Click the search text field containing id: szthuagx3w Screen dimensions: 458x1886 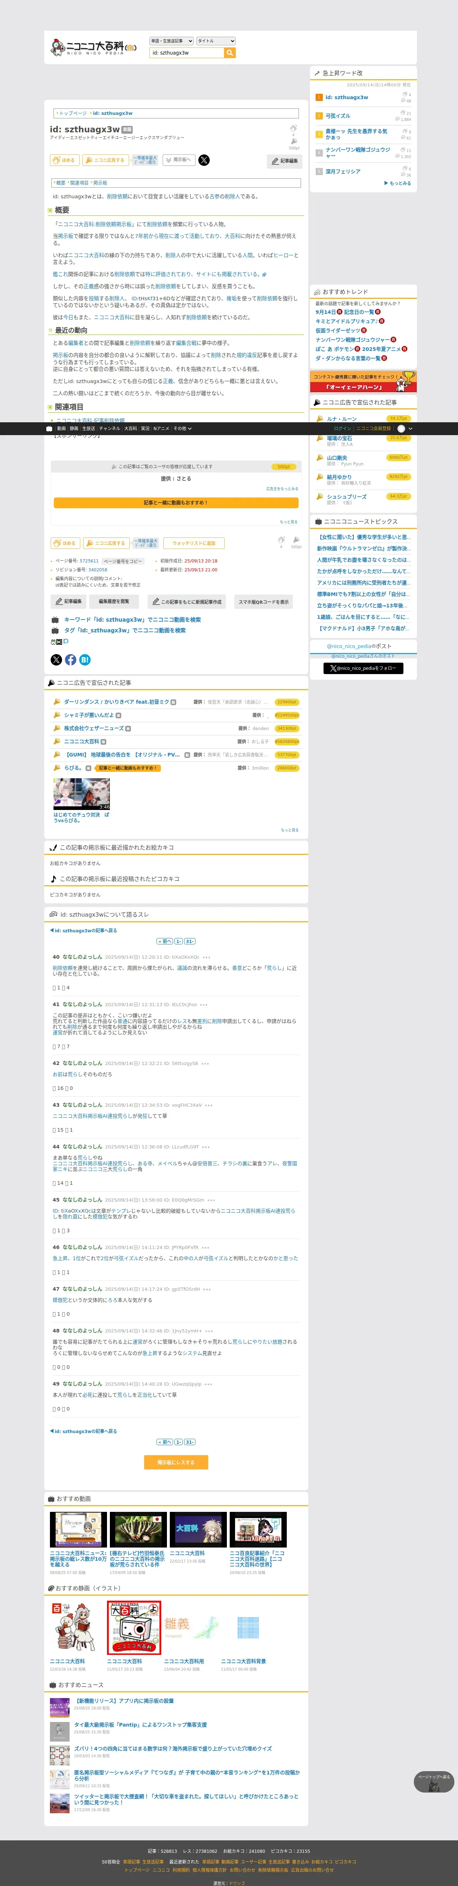click(x=187, y=53)
